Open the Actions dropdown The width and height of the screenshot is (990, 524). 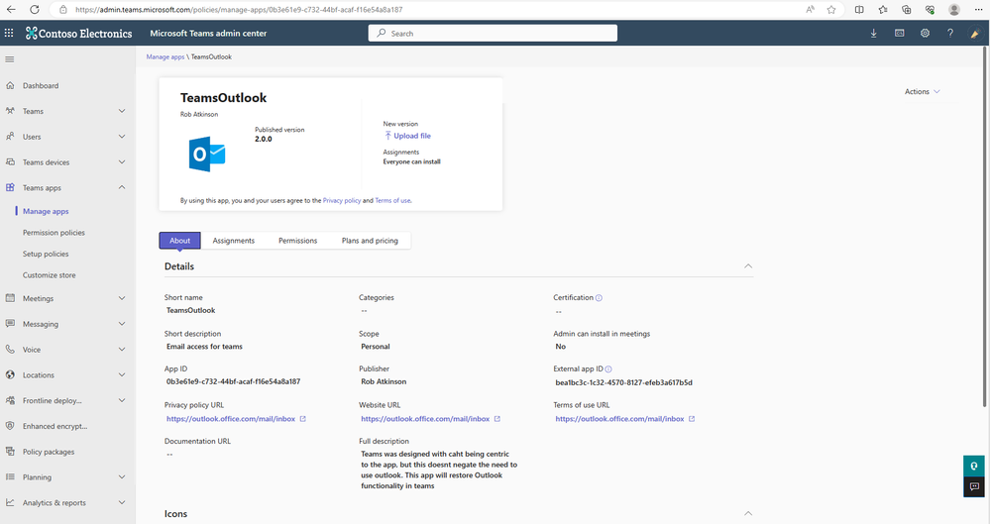(923, 91)
